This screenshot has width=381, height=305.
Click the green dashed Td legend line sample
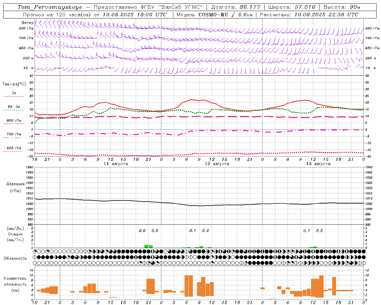tap(14, 110)
